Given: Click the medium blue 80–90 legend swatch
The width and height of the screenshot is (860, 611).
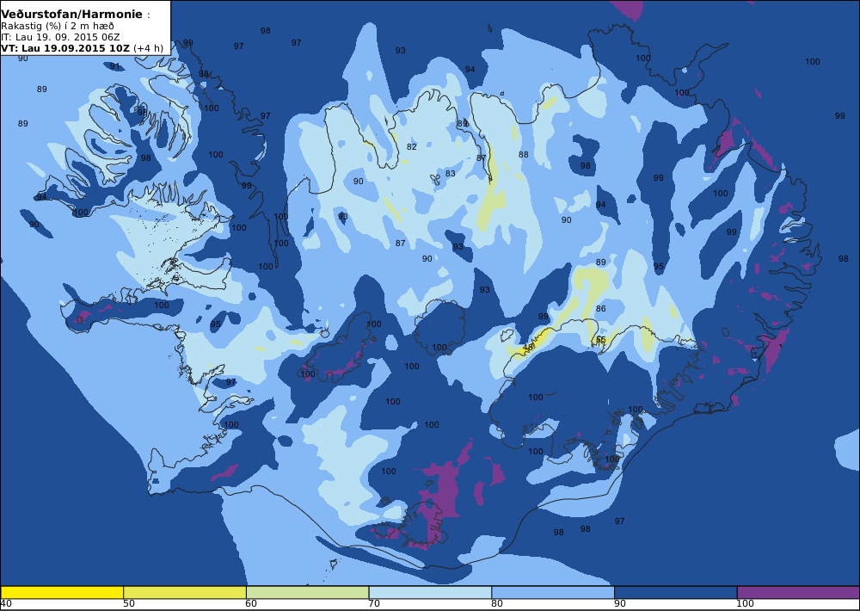Looking at the screenshot, I should (x=553, y=592).
